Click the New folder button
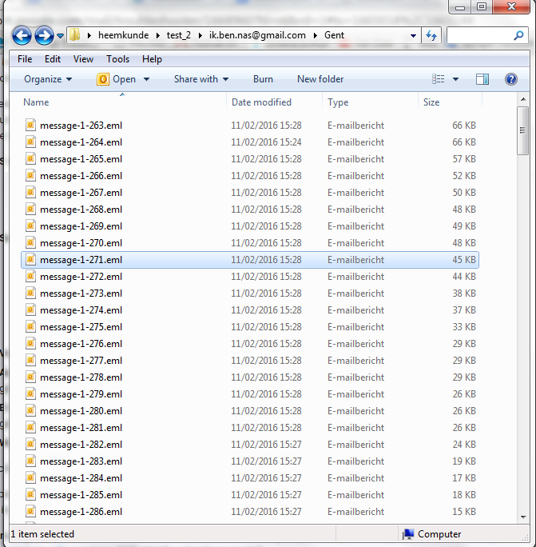Screen dimensions: 536x547 320,79
